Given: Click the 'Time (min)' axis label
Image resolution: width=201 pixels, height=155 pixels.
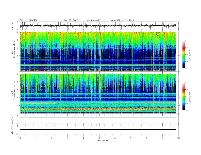Looking at the screenshot, I should [102, 141].
